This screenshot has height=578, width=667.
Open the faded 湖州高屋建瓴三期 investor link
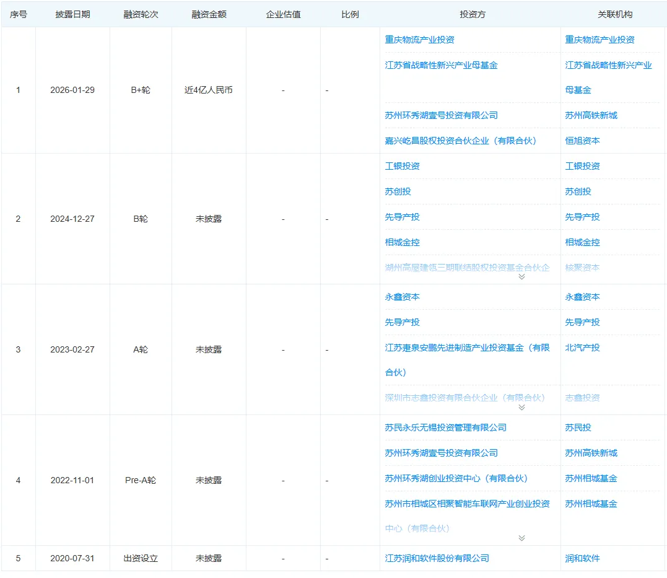pyautogui.click(x=467, y=268)
